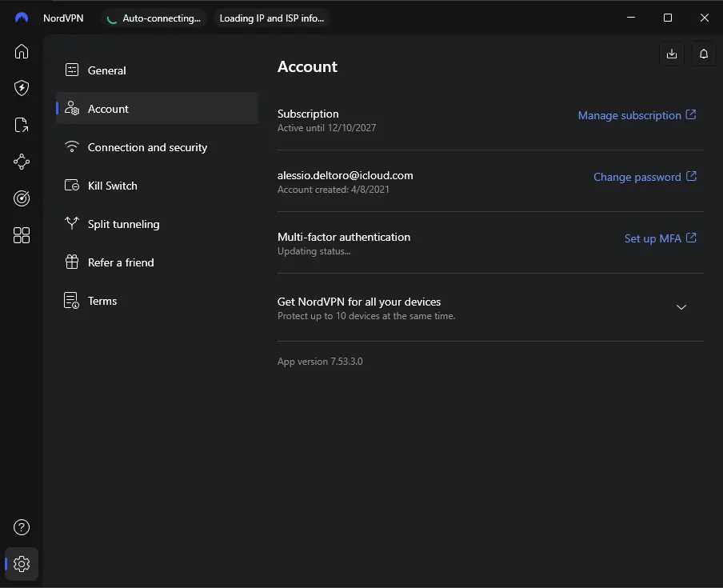Open the Dark Web Monitor target icon
Screen dimensions: 723x588
[22, 198]
